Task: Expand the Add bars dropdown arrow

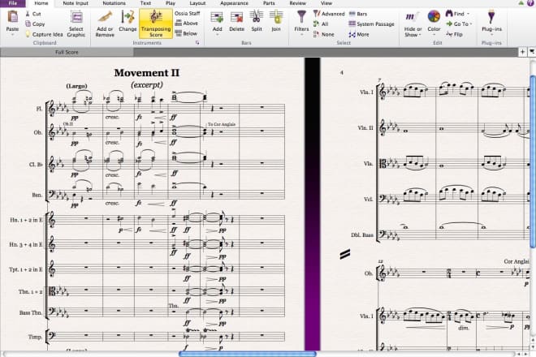Action: tap(217, 35)
